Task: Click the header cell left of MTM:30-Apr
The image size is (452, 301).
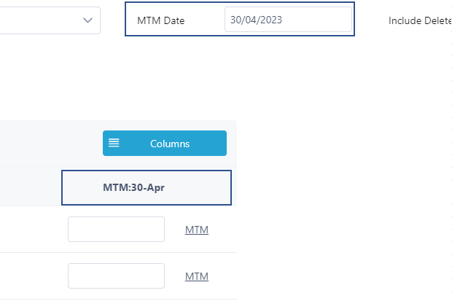Action: (31, 188)
